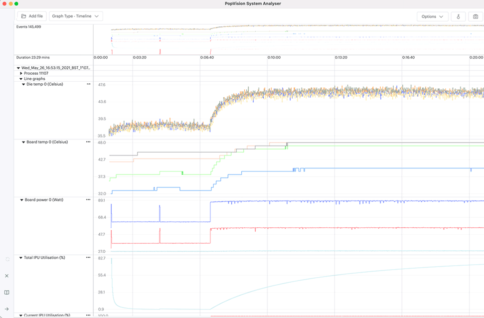Click the 0:13:20 time tick label
Viewport: 484px width, 318px height.
pos(341,57)
